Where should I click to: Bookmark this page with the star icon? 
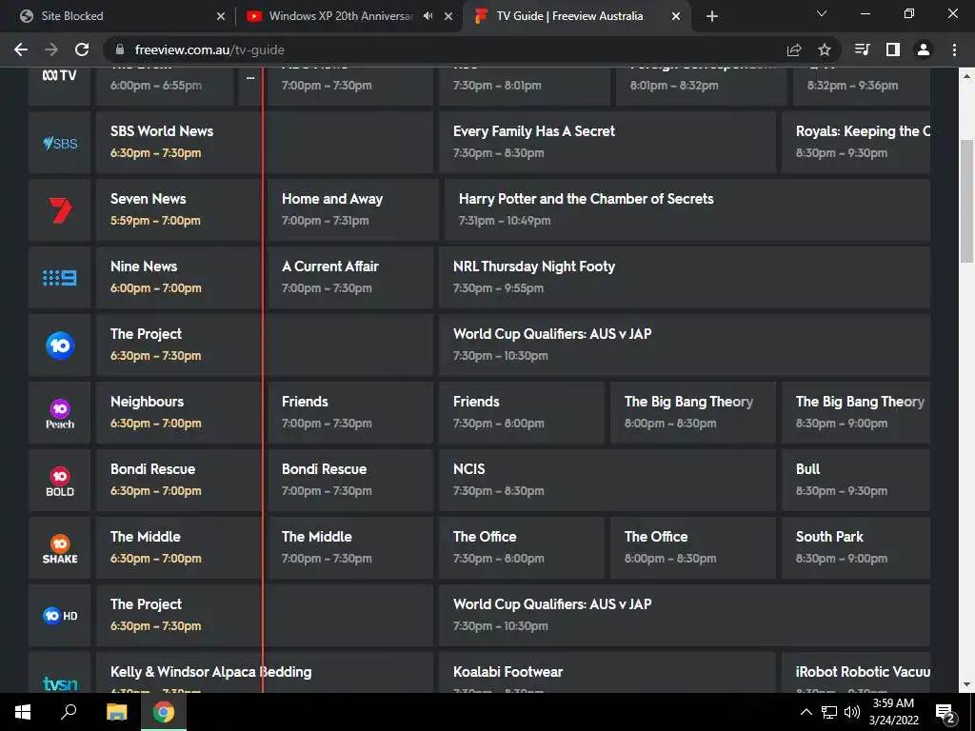(824, 49)
